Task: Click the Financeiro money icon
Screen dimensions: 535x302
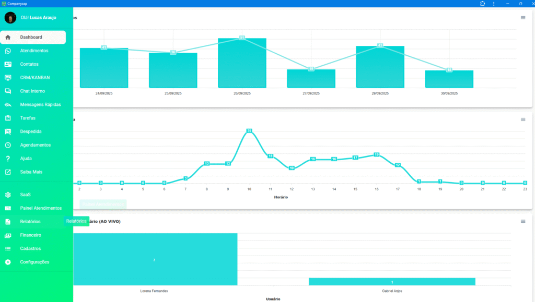Action: [8, 235]
